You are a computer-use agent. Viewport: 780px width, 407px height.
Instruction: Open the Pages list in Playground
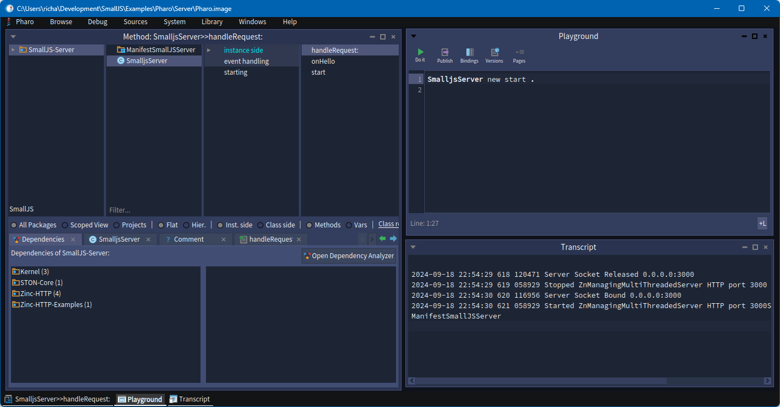point(519,55)
